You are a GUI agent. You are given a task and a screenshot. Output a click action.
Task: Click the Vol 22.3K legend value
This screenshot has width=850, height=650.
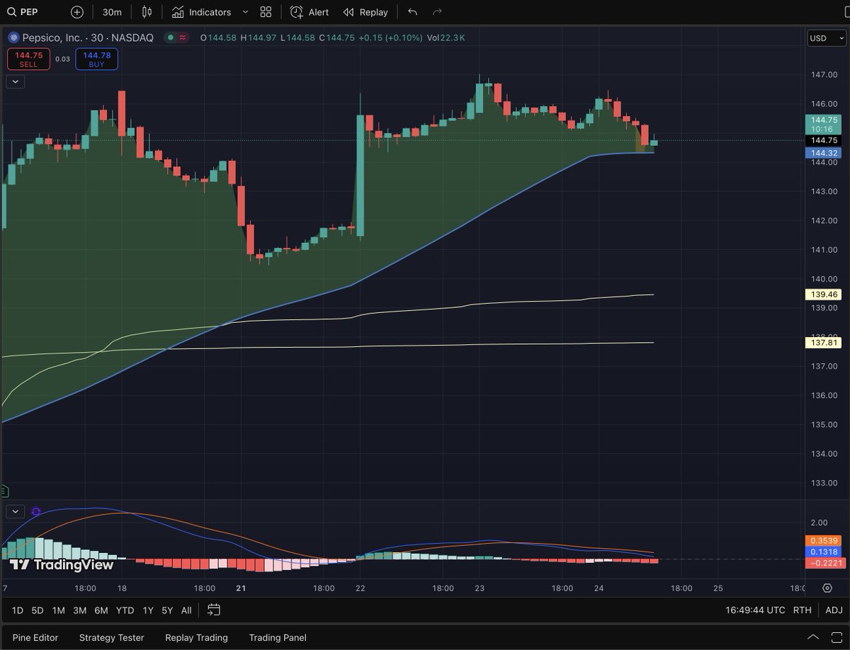pyautogui.click(x=446, y=38)
